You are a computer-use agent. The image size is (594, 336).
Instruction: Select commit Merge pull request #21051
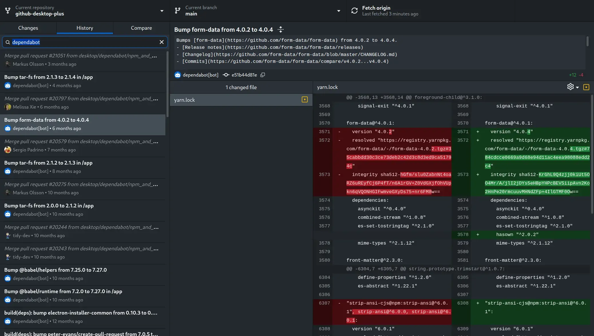point(83,61)
